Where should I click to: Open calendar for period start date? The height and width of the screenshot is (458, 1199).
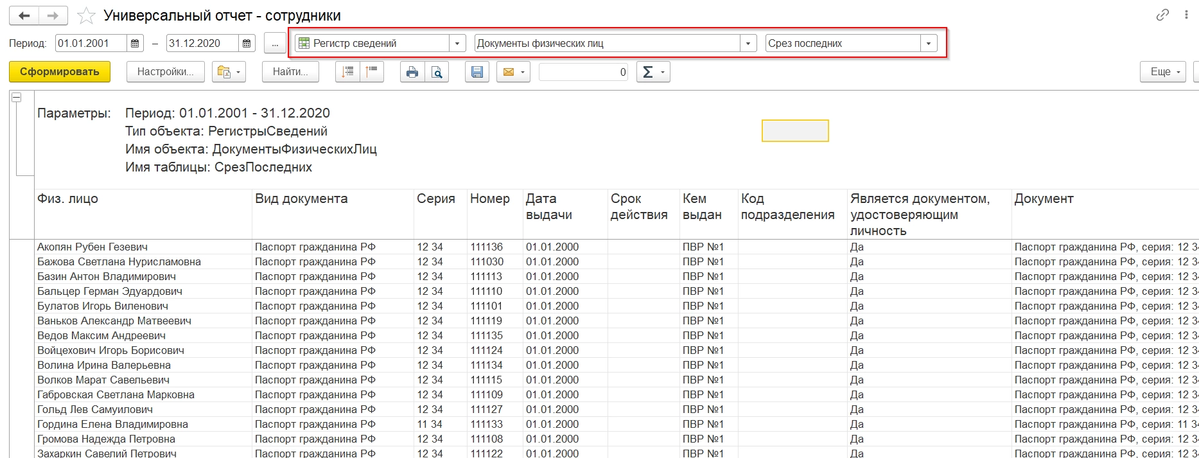pyautogui.click(x=136, y=44)
